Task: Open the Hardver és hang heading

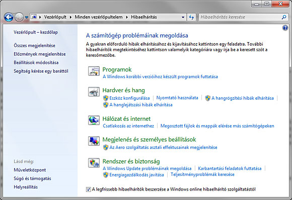Action: coord(124,90)
